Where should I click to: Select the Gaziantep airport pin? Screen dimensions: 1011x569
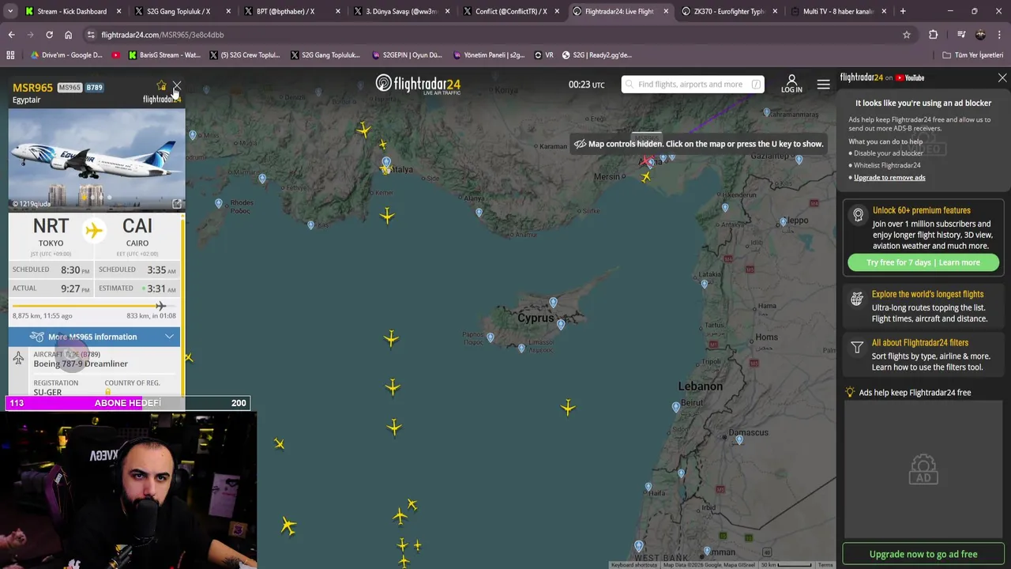[x=799, y=160]
